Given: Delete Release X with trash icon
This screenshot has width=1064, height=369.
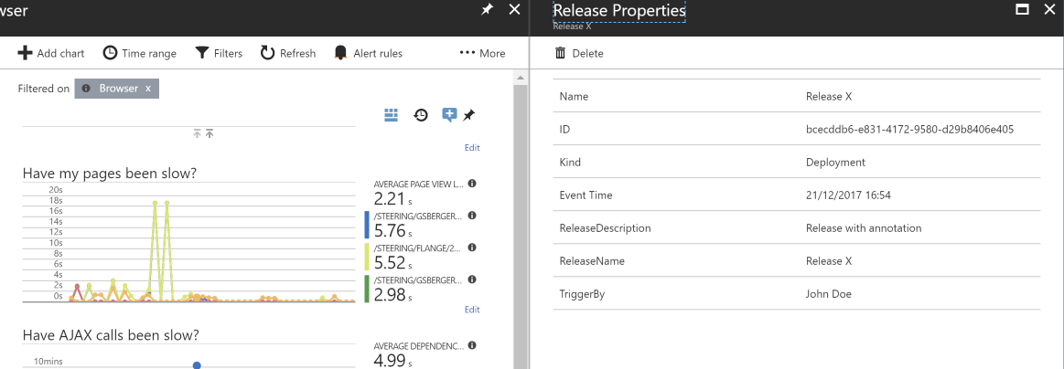Looking at the screenshot, I should (561, 53).
